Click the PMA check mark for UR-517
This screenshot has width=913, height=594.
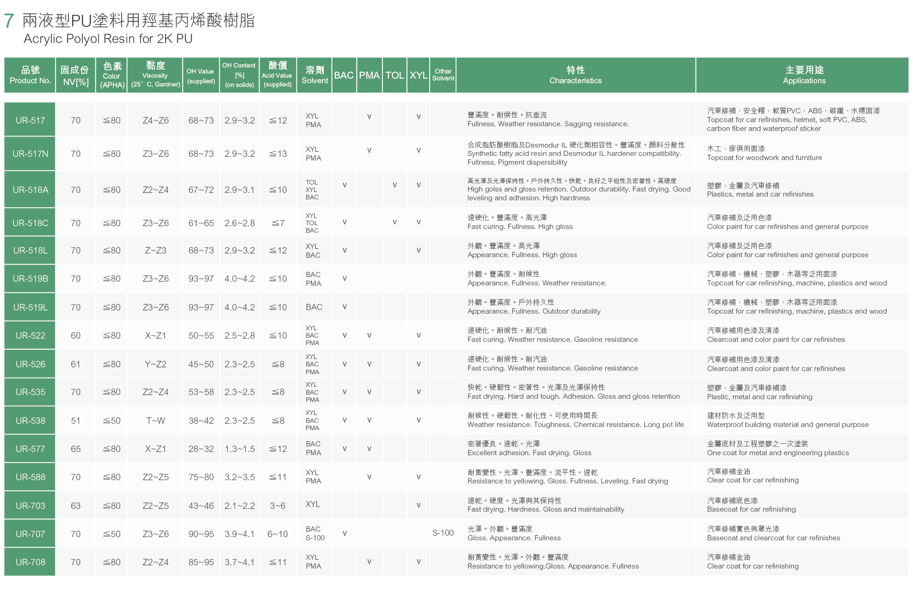(369, 117)
